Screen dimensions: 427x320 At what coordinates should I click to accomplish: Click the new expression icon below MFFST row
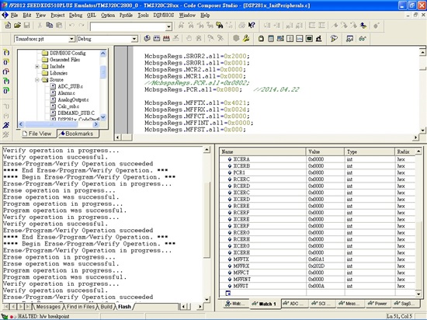(x=228, y=293)
